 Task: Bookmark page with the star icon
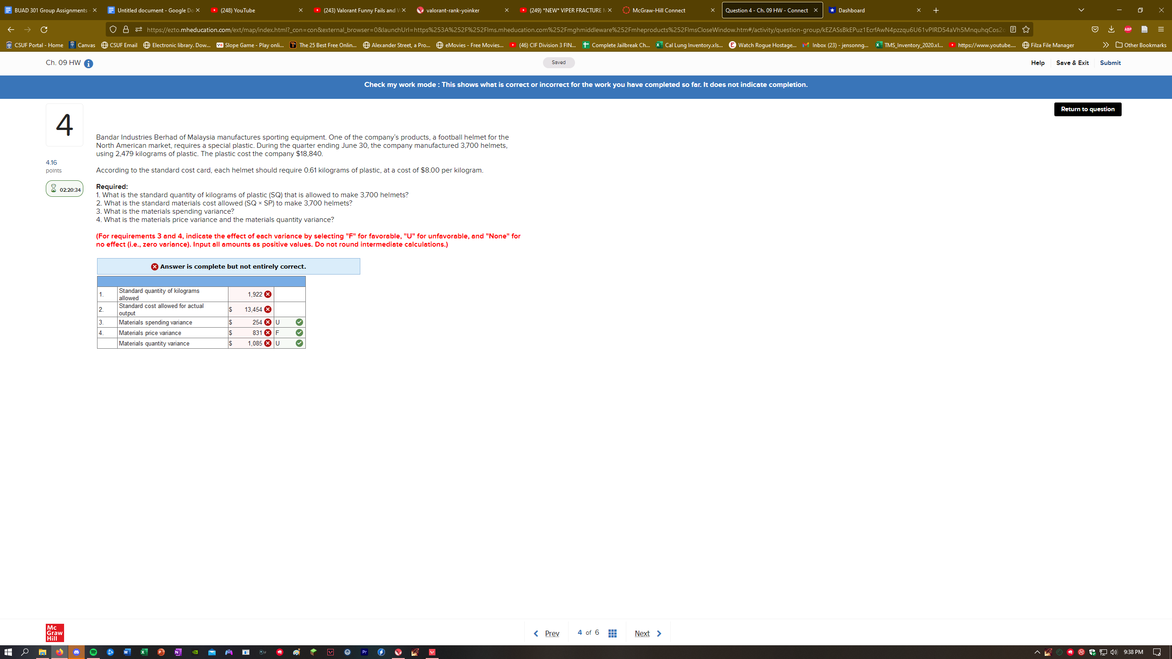pos(1026,30)
